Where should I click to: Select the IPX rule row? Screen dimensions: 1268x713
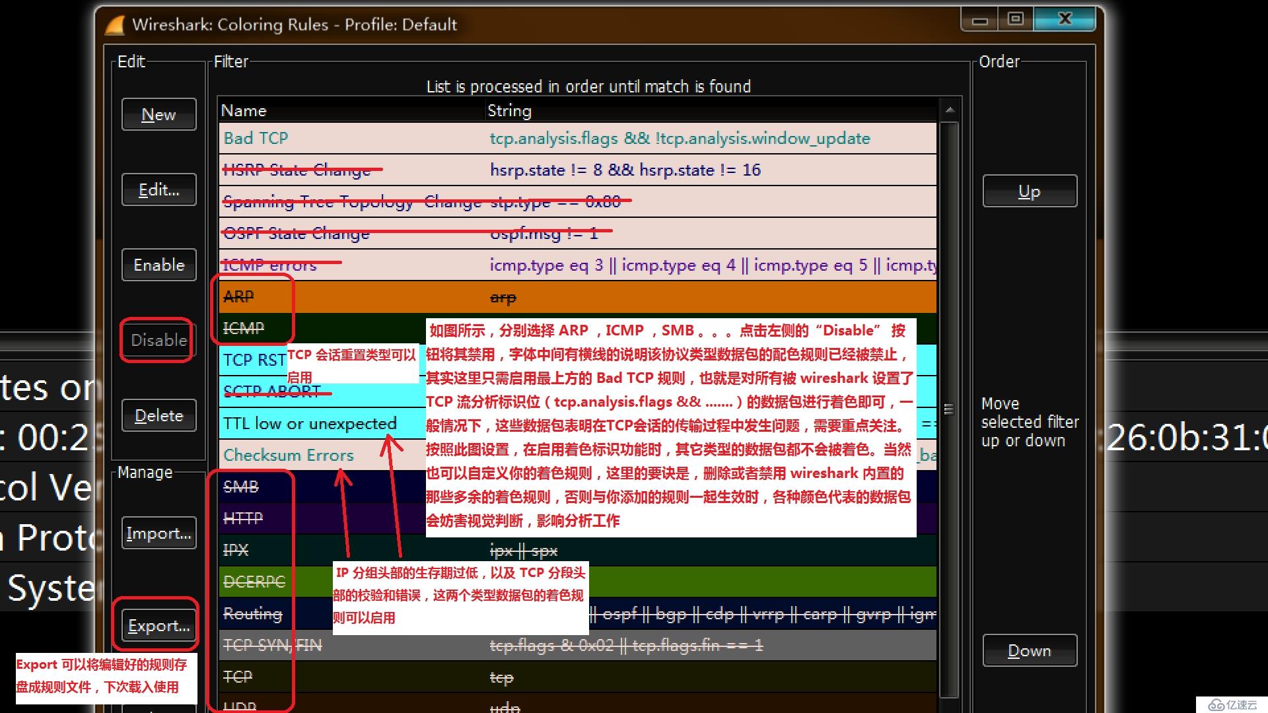coord(577,550)
